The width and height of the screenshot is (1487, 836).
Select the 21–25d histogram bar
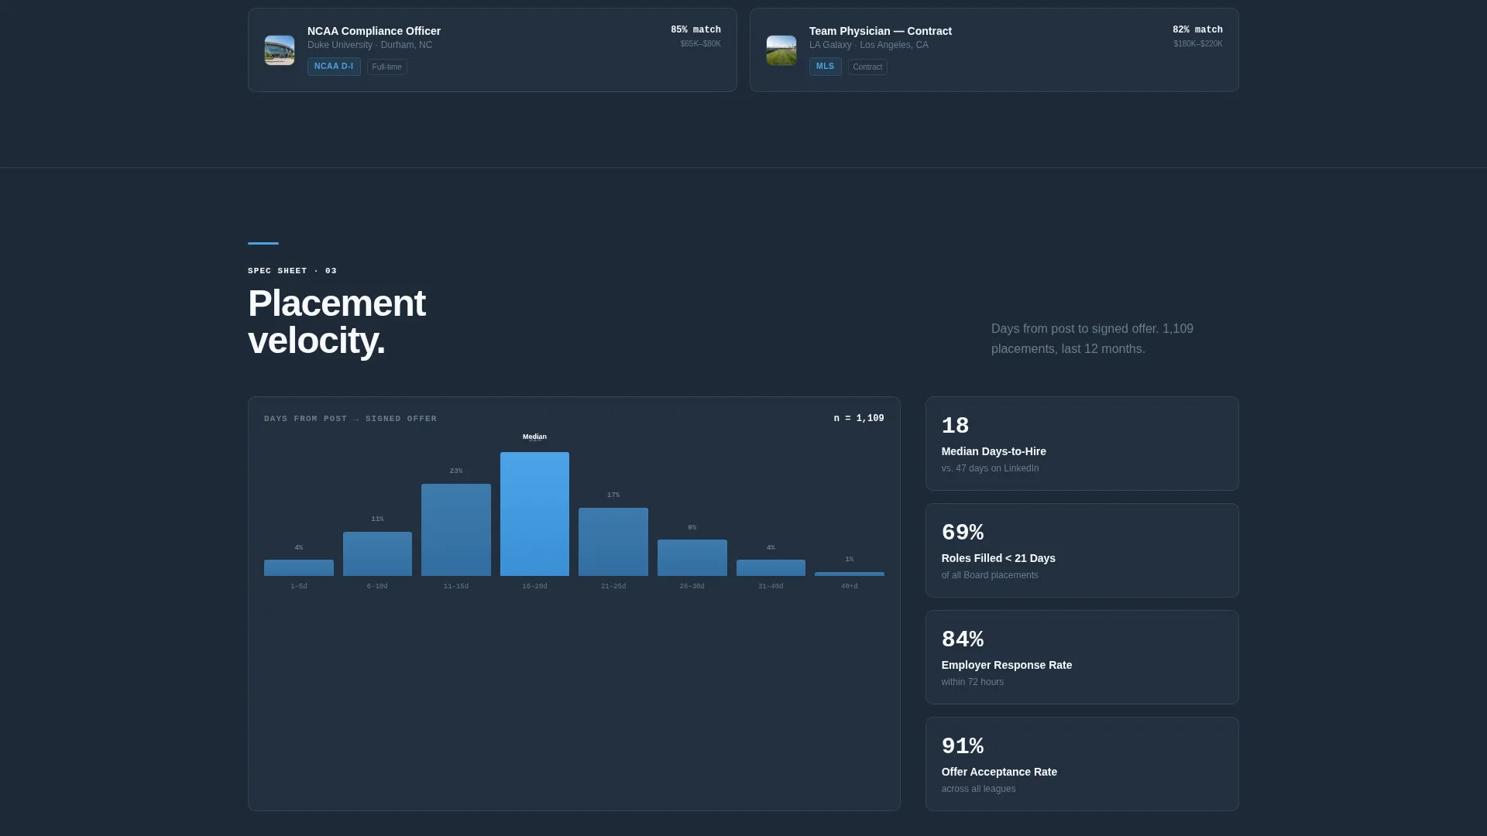coord(613,542)
